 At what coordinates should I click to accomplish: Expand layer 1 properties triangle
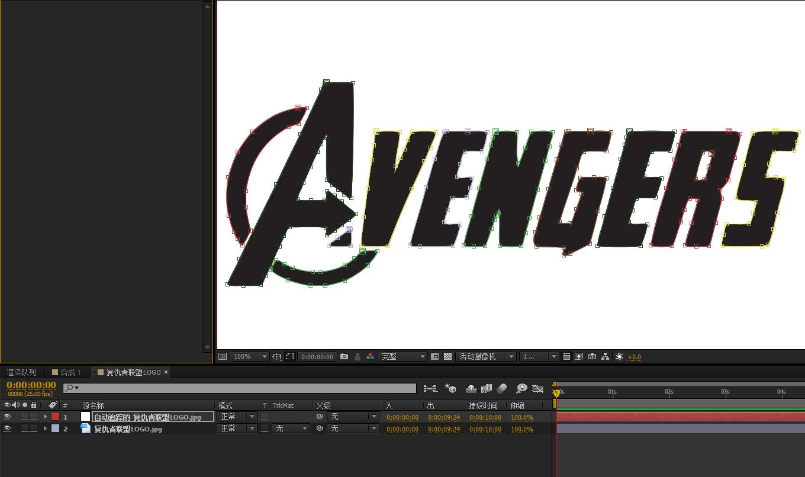point(45,417)
